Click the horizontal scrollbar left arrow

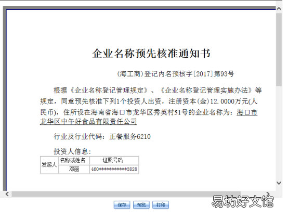pyautogui.click(x=7, y=194)
